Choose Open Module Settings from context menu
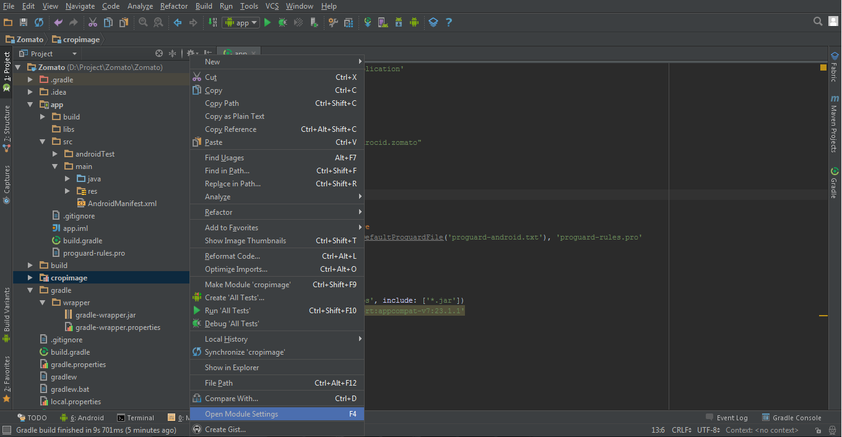 pos(277,414)
